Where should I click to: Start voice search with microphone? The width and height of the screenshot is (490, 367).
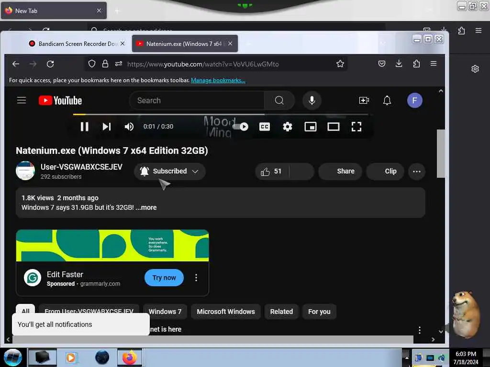[312, 100]
